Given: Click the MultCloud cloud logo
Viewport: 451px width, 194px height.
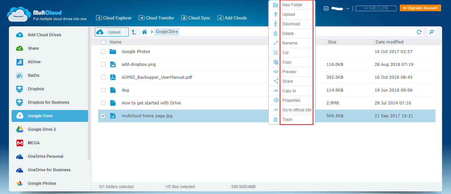Looking at the screenshot, I should (18, 14).
